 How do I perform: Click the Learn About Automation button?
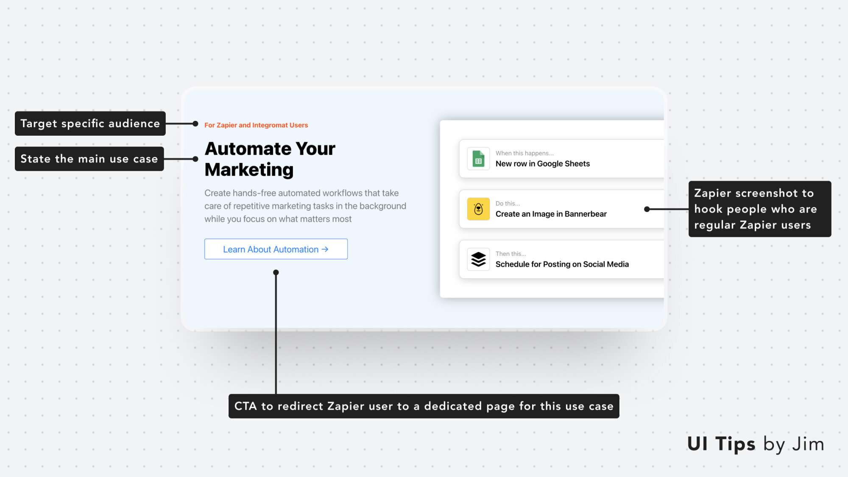(276, 249)
